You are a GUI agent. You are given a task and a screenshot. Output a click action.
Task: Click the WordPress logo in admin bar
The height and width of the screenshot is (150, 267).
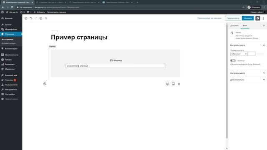click(x=3, y=12)
